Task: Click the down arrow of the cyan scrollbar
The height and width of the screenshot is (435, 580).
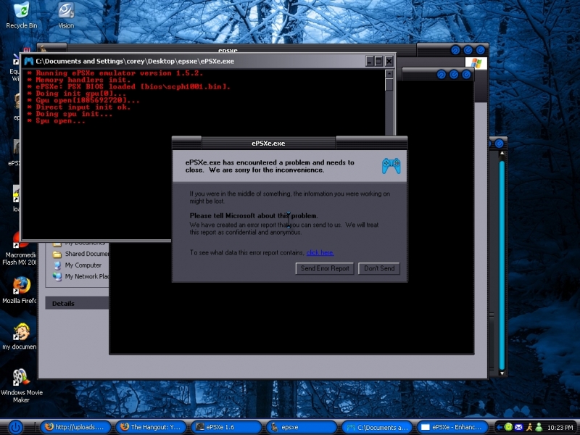Action: (502, 373)
